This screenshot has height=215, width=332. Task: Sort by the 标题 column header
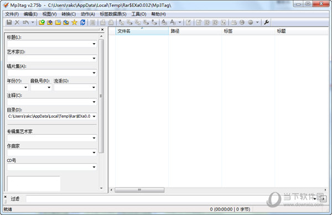pos(302,31)
